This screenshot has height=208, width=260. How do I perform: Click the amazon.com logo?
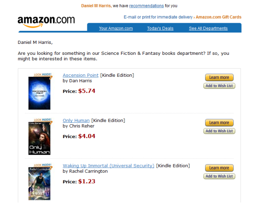pyautogui.click(x=46, y=22)
